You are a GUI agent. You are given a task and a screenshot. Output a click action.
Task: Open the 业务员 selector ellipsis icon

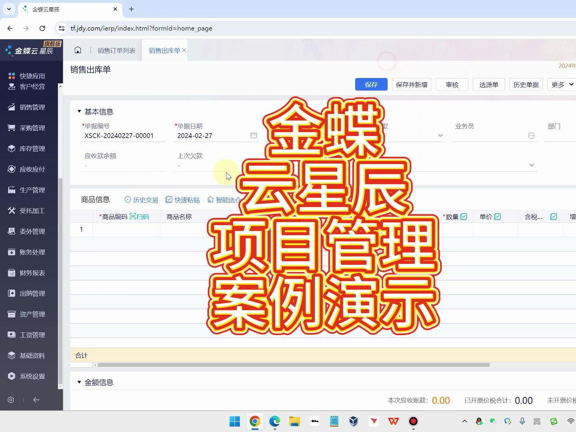pyautogui.click(x=531, y=136)
